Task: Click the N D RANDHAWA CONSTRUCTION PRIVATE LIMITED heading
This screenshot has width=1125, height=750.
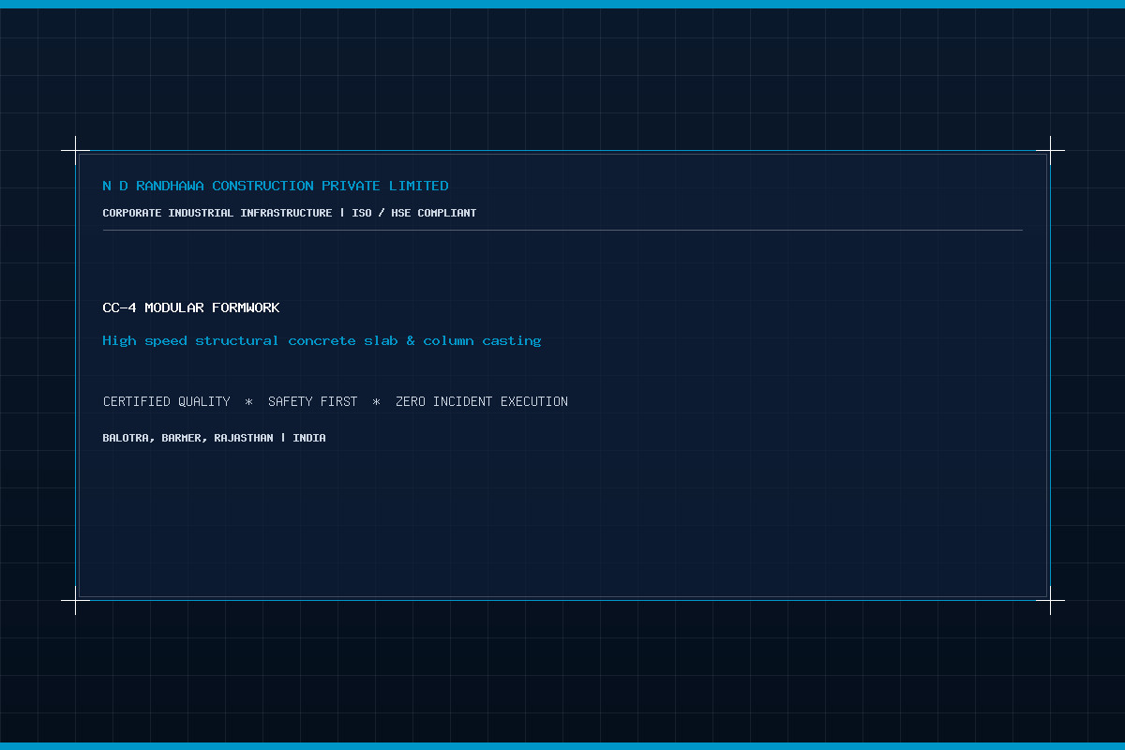Action: (276, 186)
